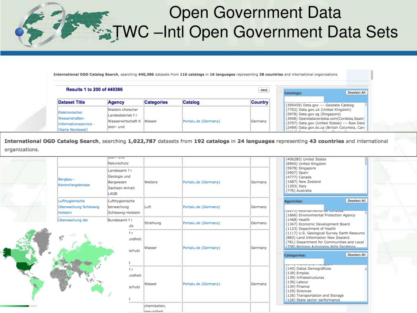Select Data.gov Geodata Catalog in Catalogs list
The height and width of the screenshot is (313, 417).
pyautogui.click(x=320, y=105)
